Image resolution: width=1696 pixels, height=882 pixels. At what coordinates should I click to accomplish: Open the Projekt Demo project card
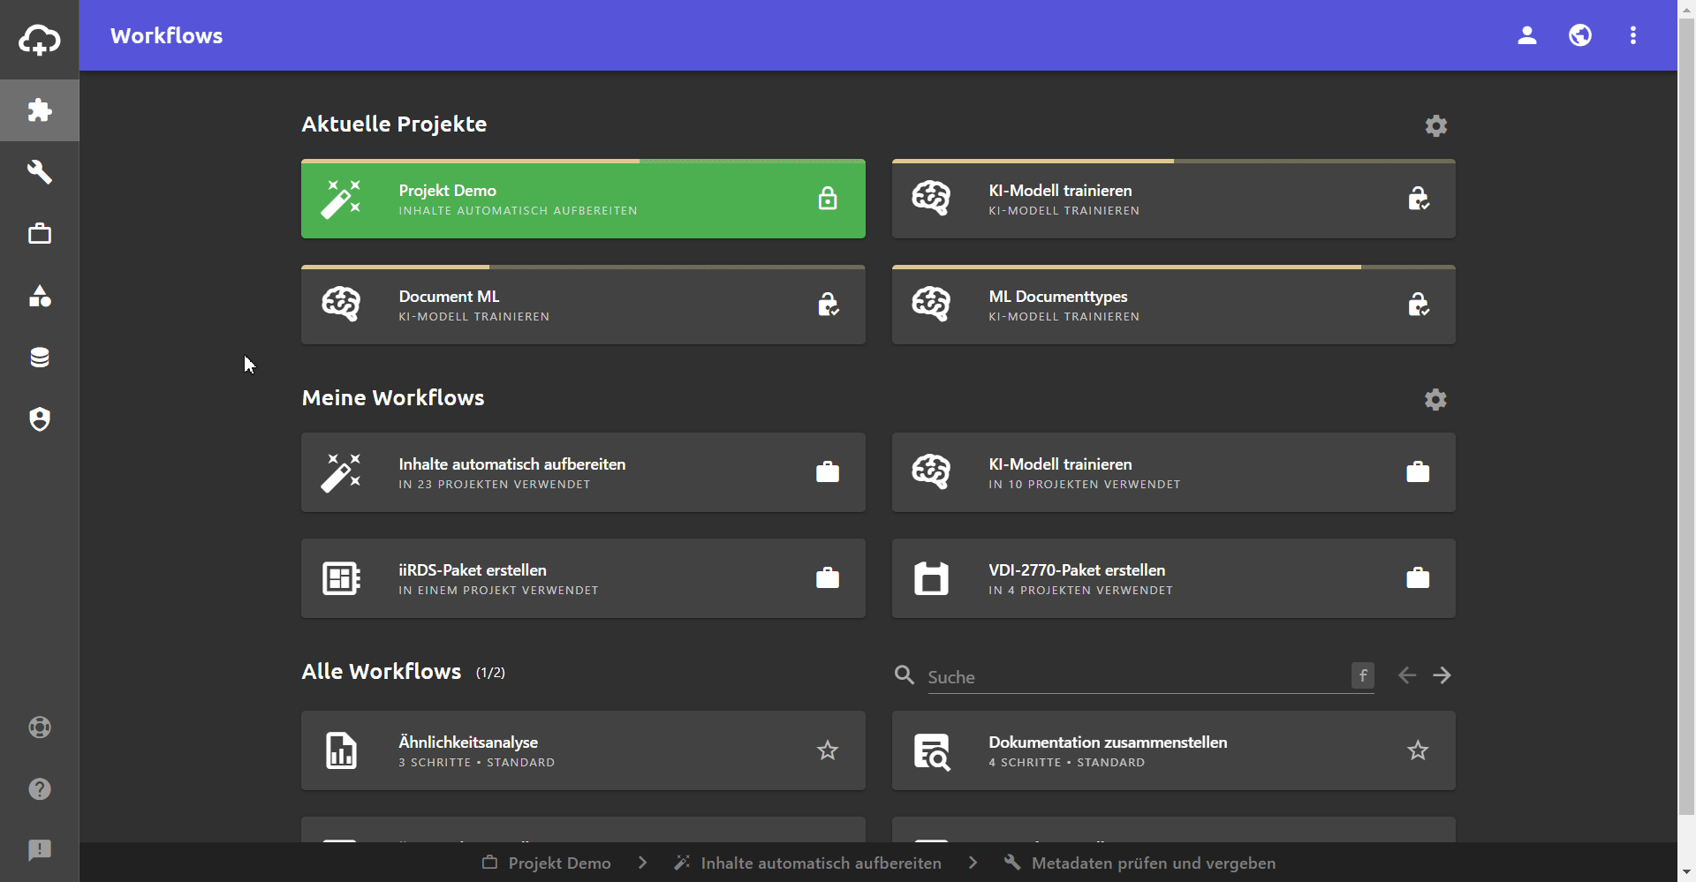click(x=583, y=199)
